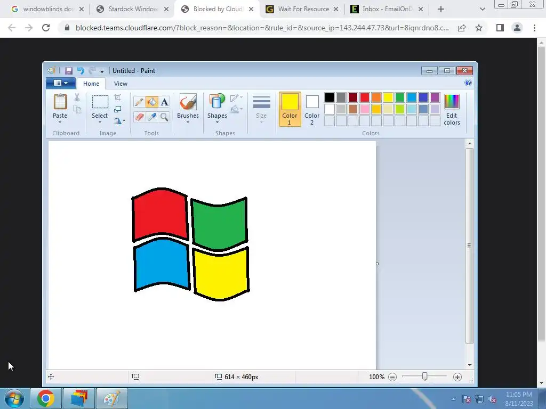Open the Chrome profile avatar
Screen dimensions: 546x409
(x=517, y=28)
